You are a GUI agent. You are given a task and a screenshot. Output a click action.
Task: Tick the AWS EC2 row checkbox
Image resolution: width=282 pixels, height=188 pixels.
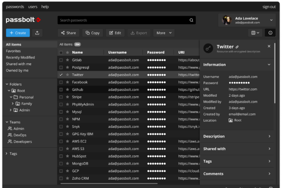click(61, 141)
